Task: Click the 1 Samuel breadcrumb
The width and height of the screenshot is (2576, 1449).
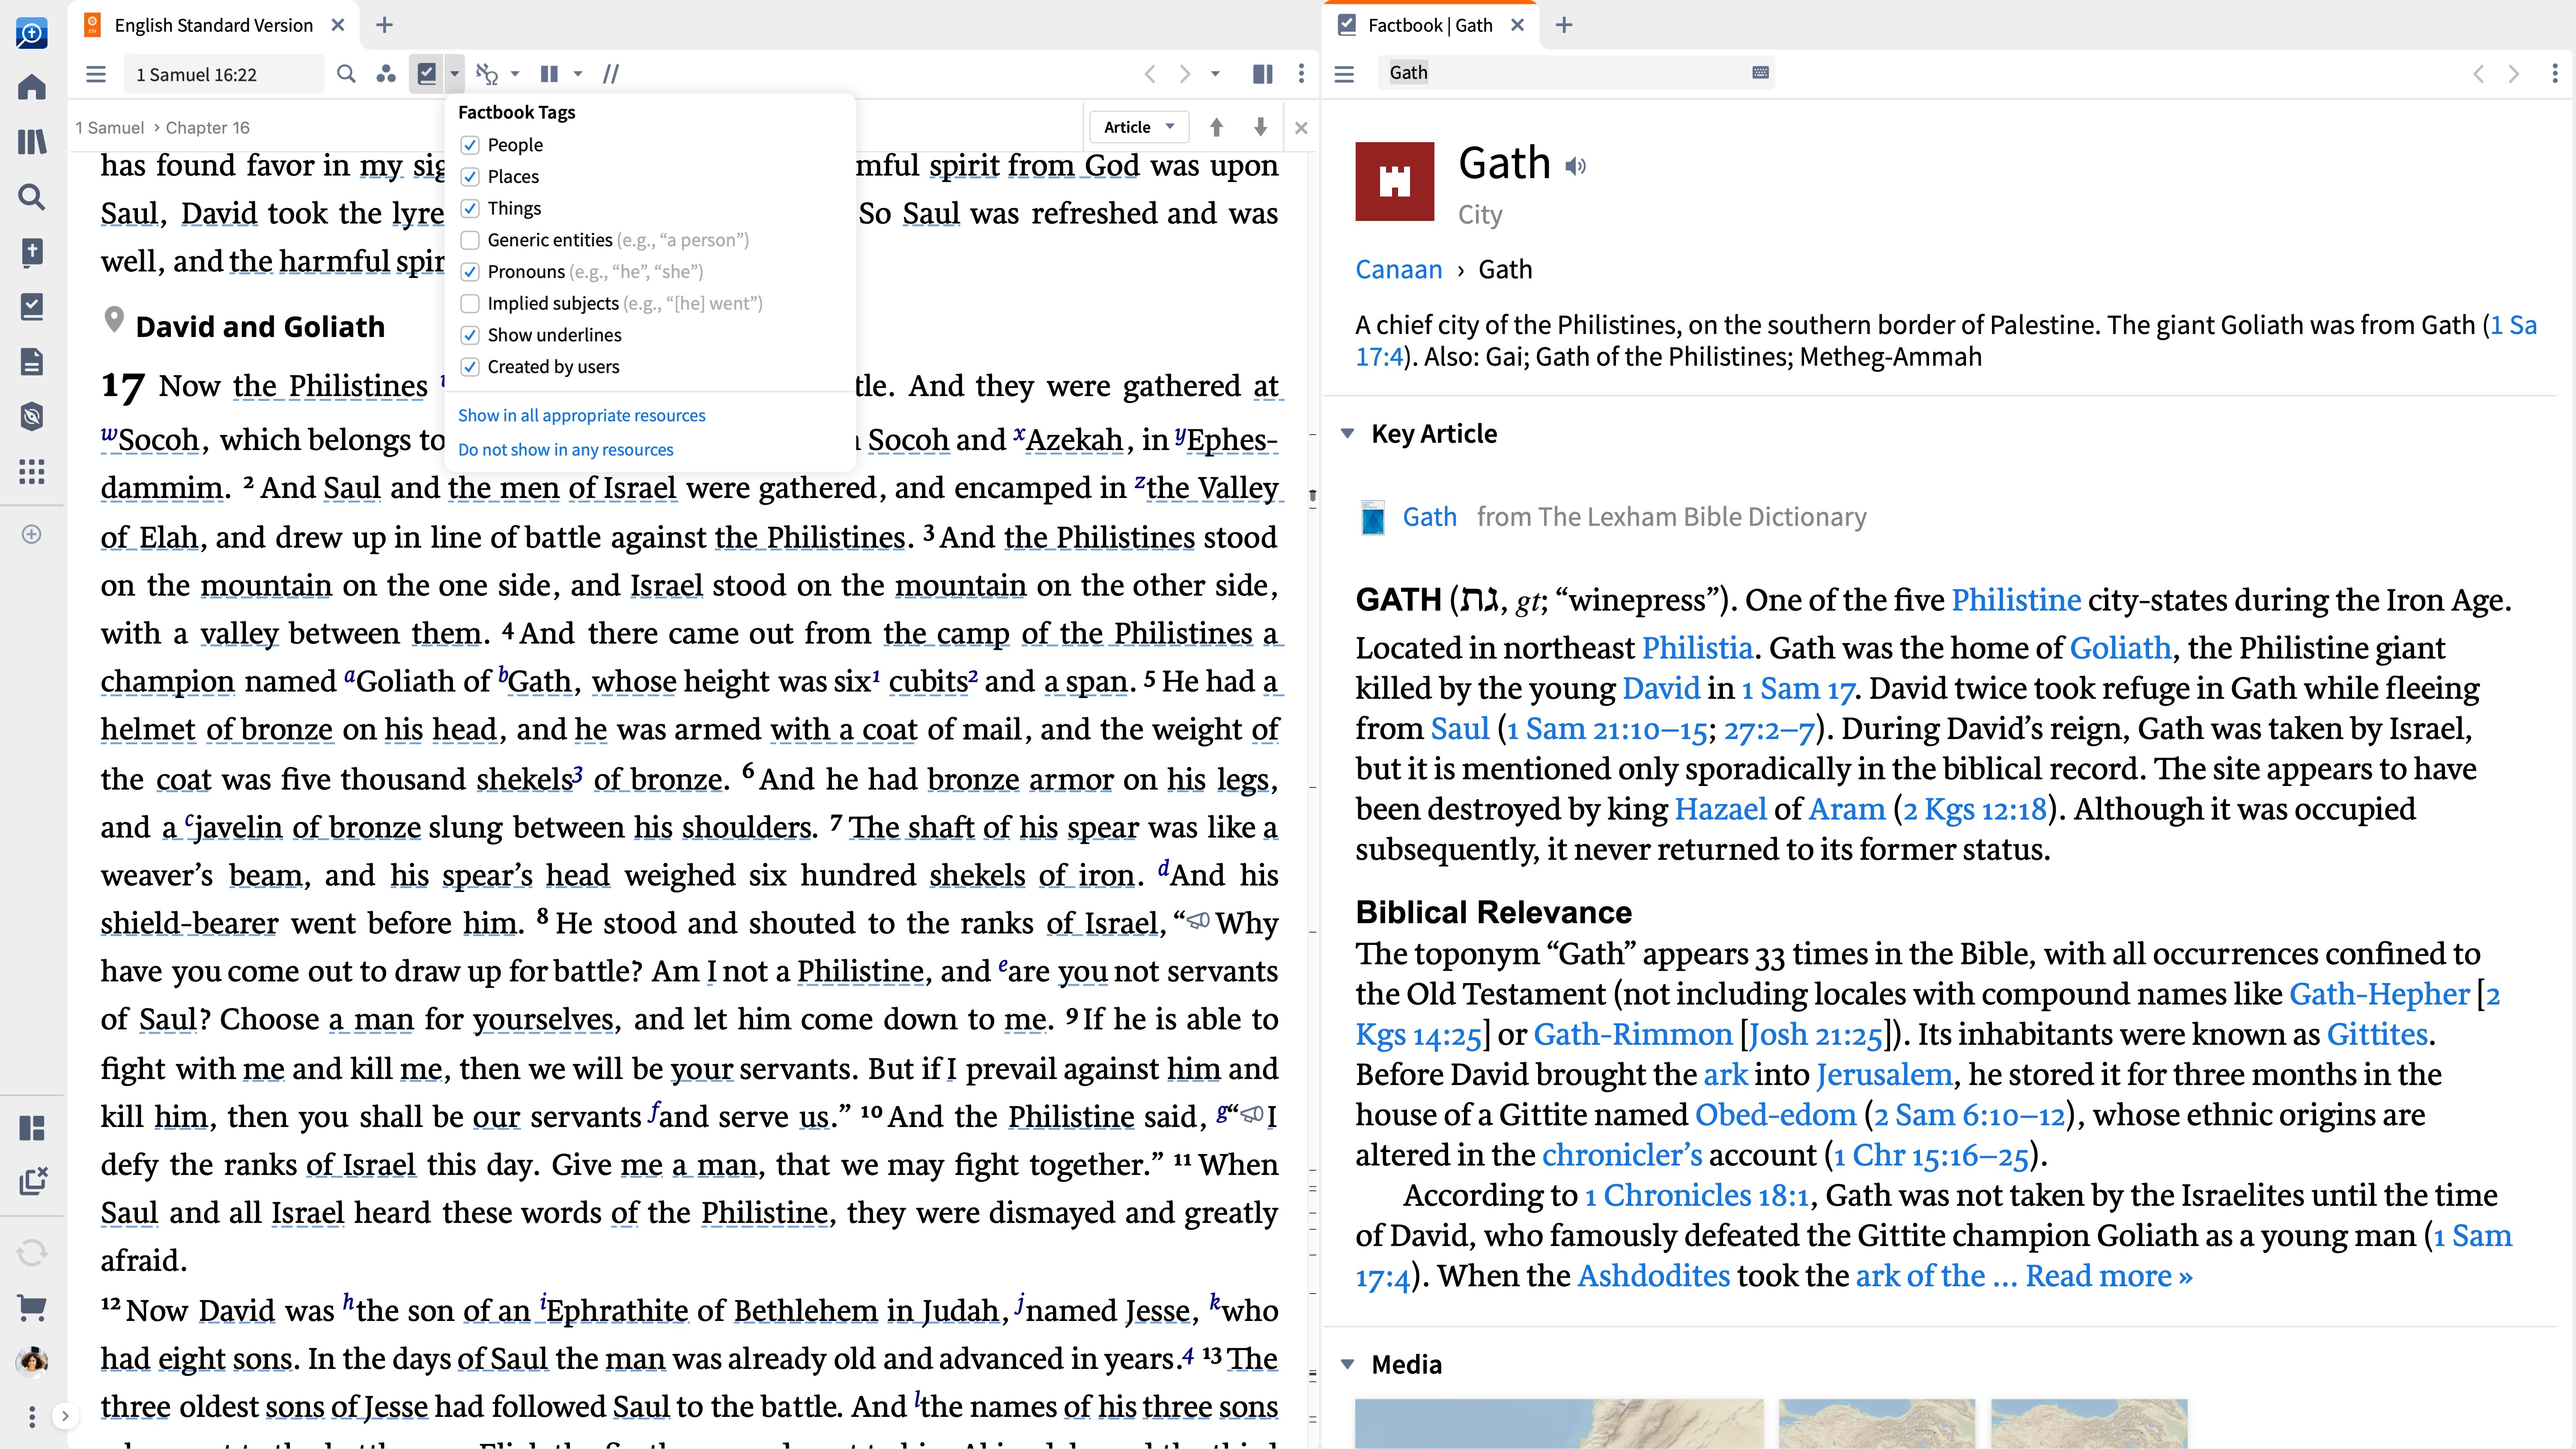Action: pyautogui.click(x=110, y=127)
